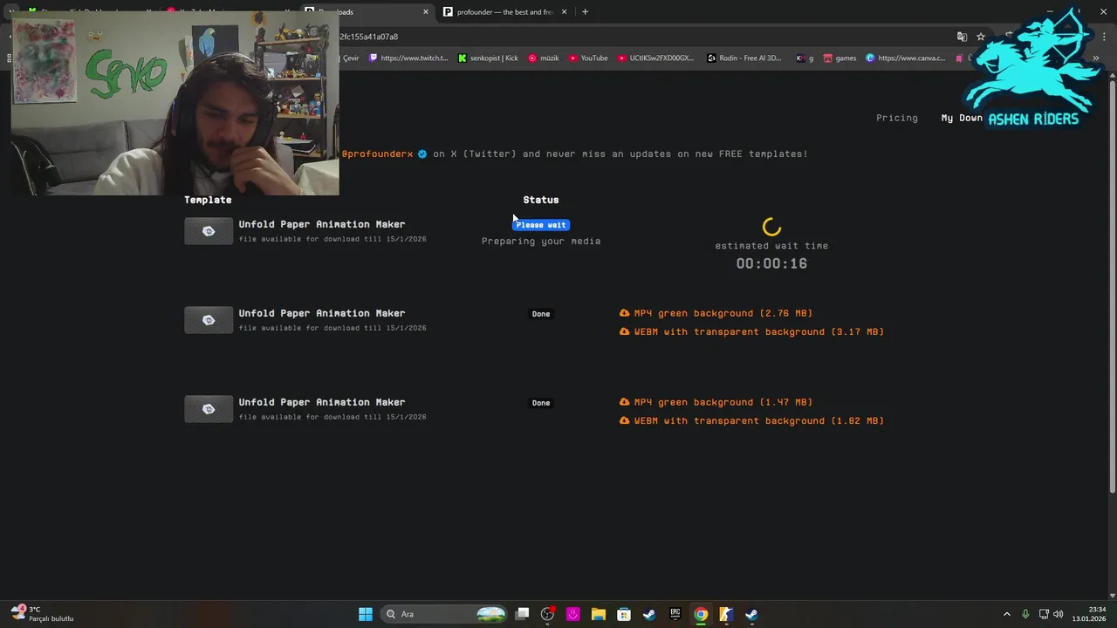Open the müzik bookmark
This screenshot has width=1117, height=628.
pyautogui.click(x=544, y=58)
